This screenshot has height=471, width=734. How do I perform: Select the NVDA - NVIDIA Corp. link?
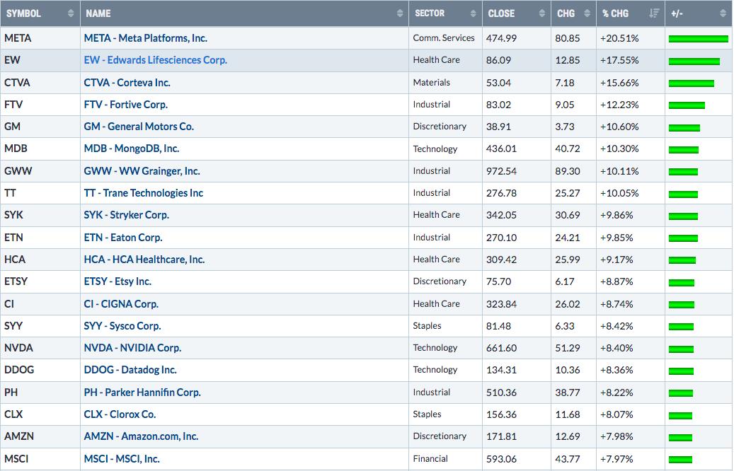pyautogui.click(x=132, y=348)
